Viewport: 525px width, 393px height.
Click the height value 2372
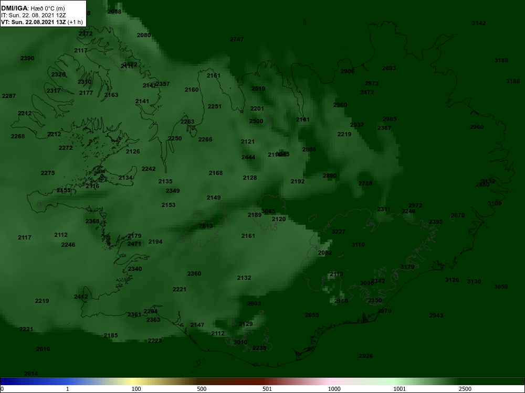86,34
